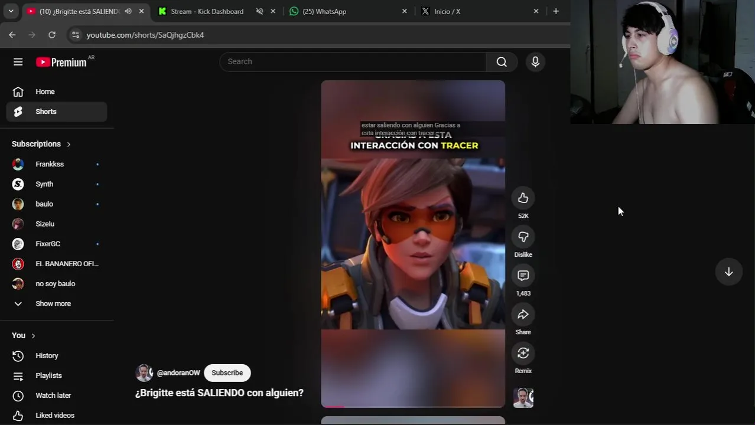
Task: Remix this Short
Action: tap(523, 354)
